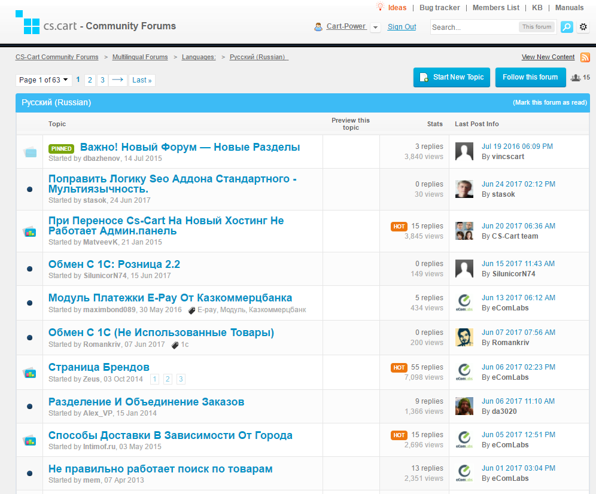Click Start New Topic button
Image resolution: width=596 pixels, height=494 pixels.
(x=452, y=77)
